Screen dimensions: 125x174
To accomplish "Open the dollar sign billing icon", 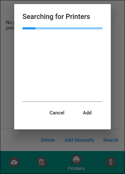I will pos(111,162).
